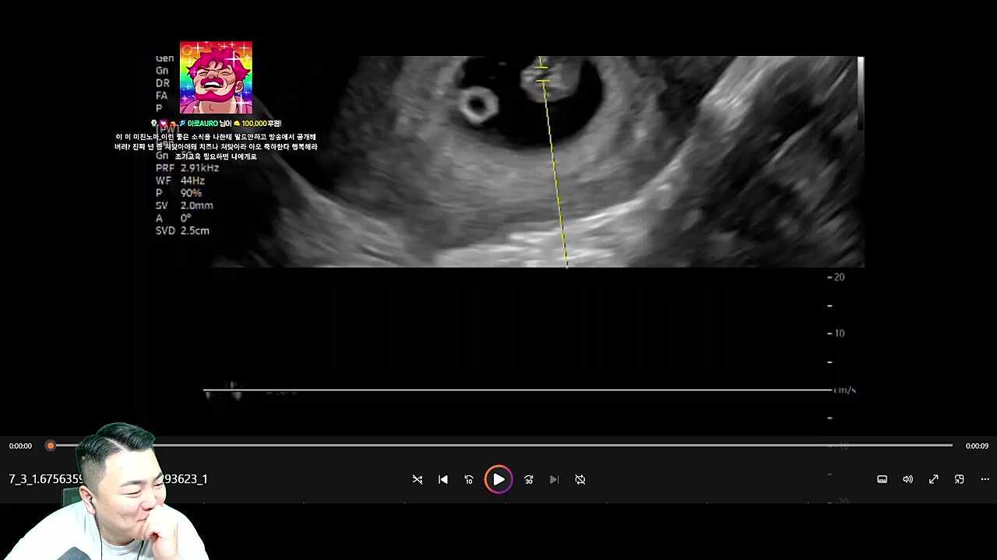Skip forward 30 seconds
This screenshot has width=997, height=560.
528,480
